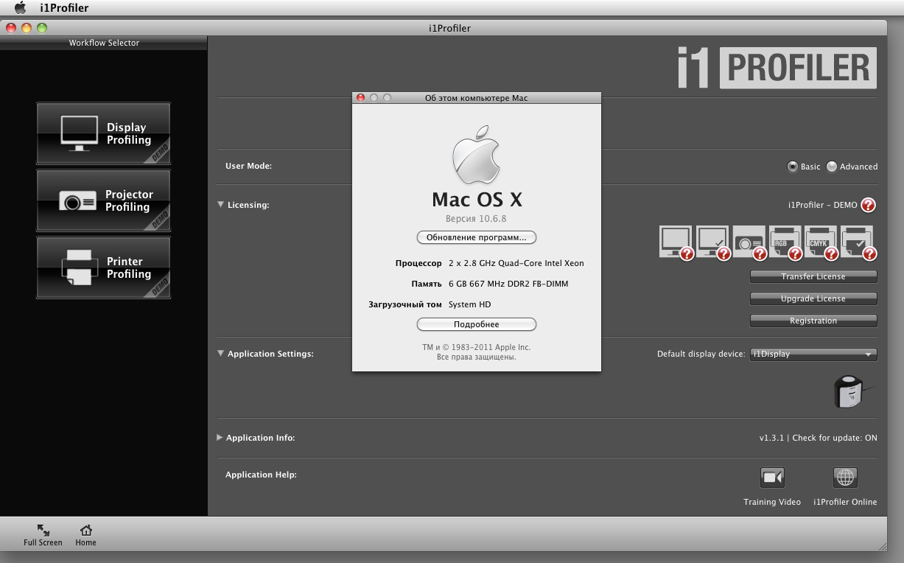Viewport: 904px width, 563px height.
Task: Open the Apple menu
Action: [21, 8]
